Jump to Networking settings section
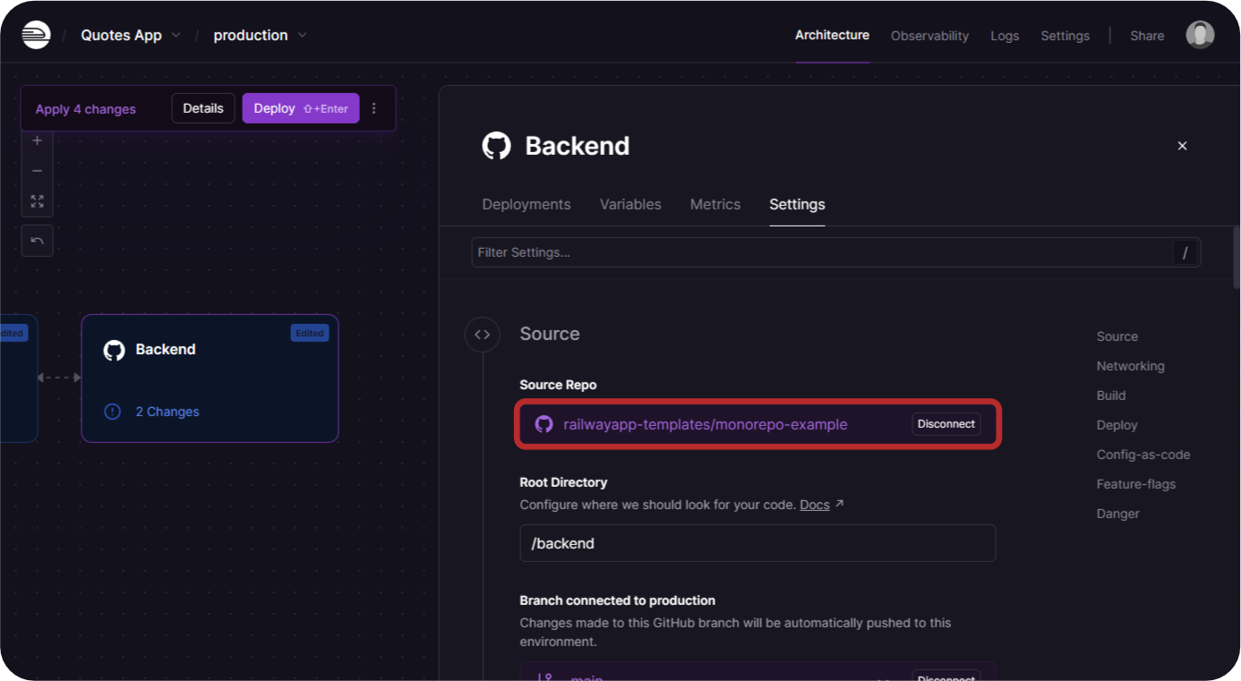This screenshot has width=1241, height=681. [x=1130, y=366]
